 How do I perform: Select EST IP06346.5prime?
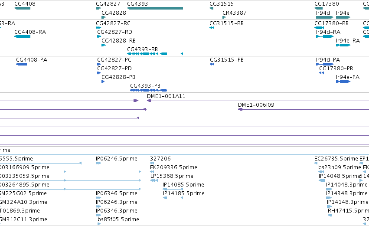click(117, 193)
